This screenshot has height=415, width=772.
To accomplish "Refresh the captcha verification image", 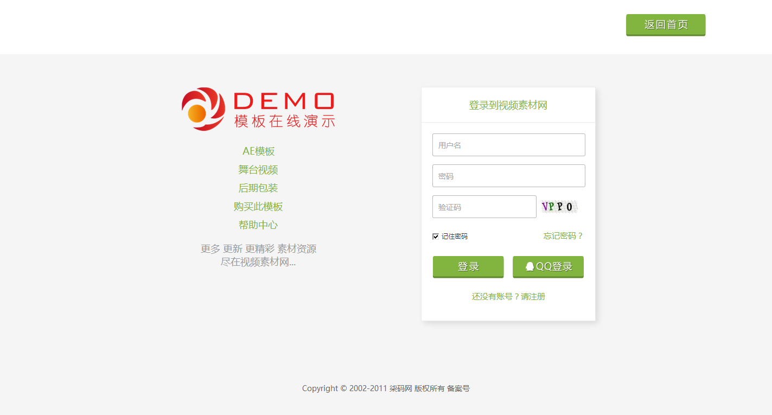I will [559, 206].
